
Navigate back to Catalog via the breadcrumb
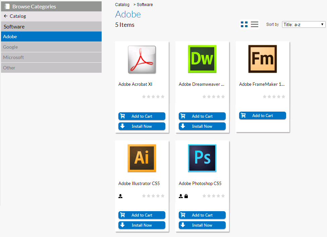pyautogui.click(x=122, y=4)
